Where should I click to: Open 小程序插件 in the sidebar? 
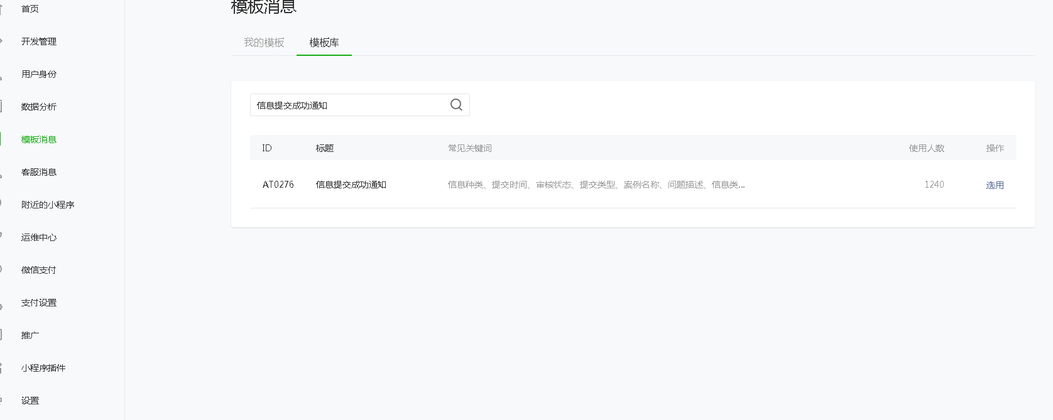tap(43, 368)
